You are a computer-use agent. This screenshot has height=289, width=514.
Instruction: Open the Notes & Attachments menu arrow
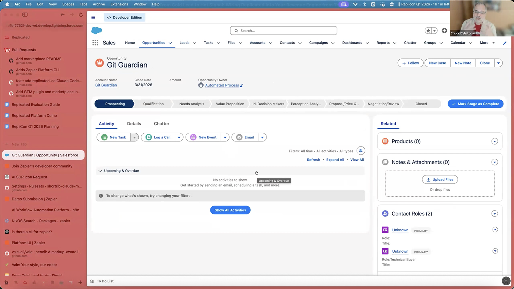tap(495, 162)
